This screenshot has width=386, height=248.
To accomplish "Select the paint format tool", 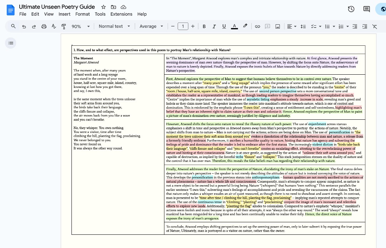I will click(x=63, y=26).
